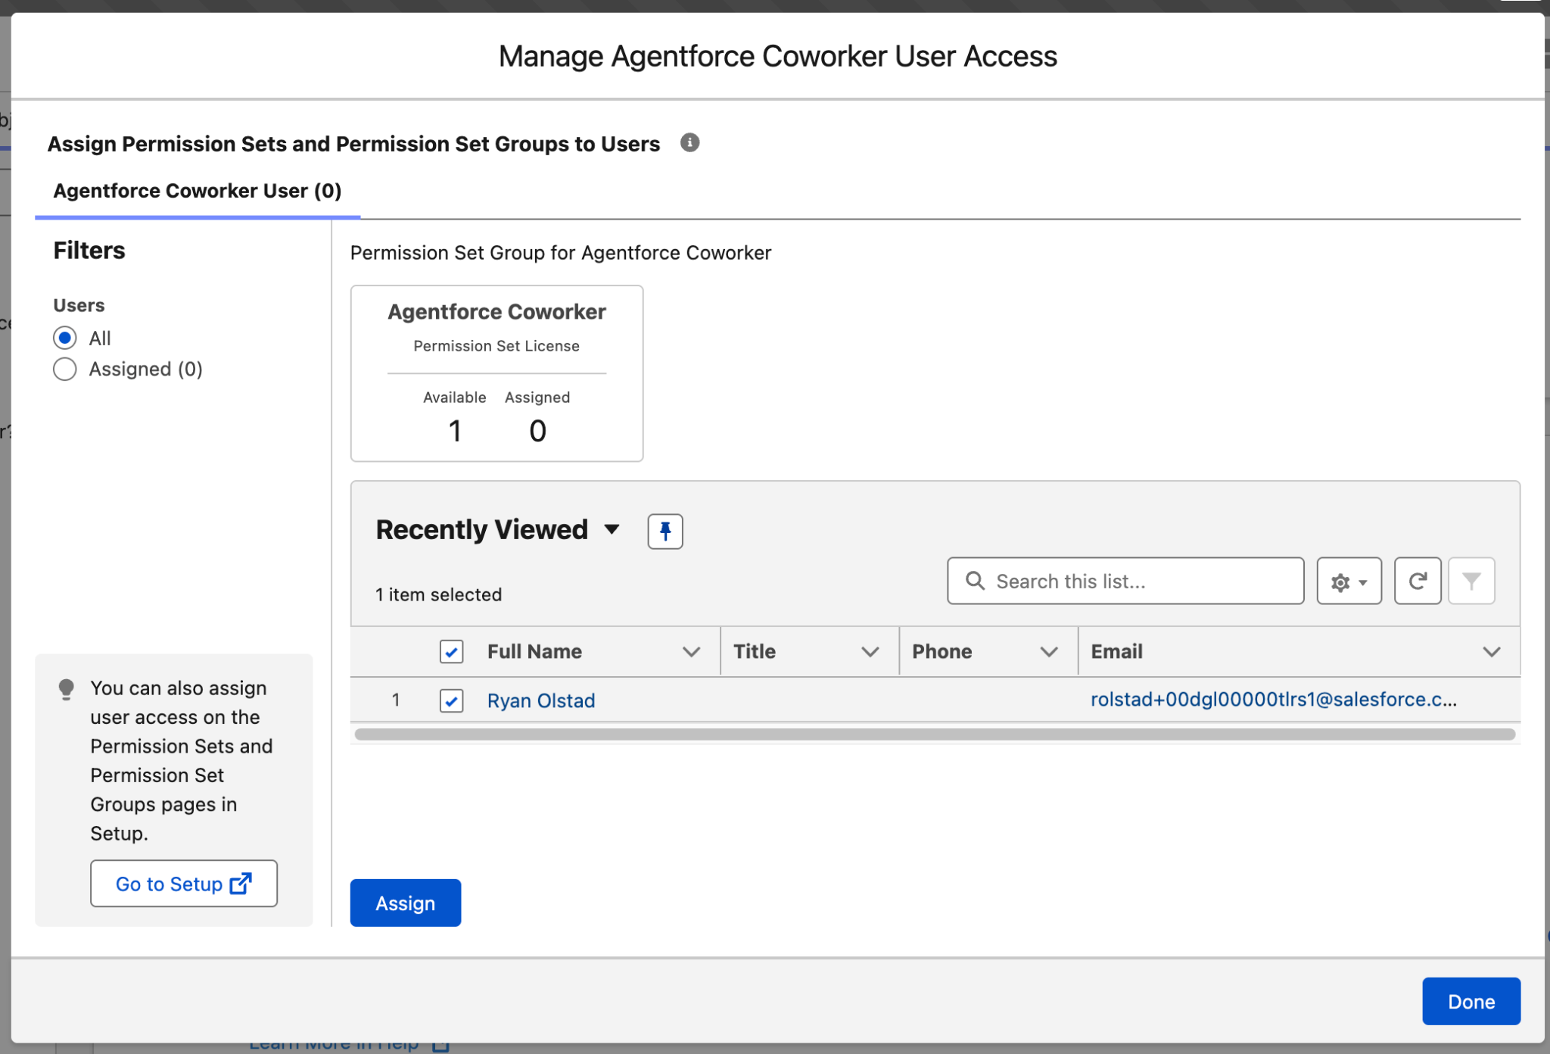
Task: Click the Available license count value
Action: [x=455, y=432]
